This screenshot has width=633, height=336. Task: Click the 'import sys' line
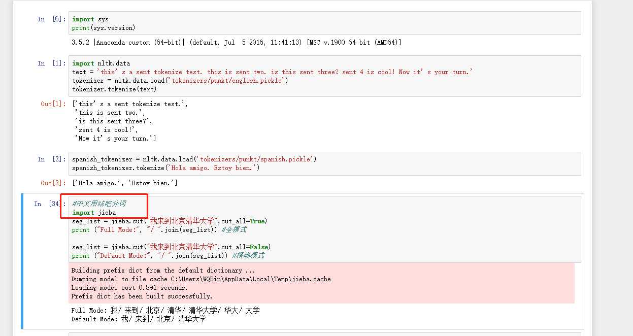pos(90,19)
